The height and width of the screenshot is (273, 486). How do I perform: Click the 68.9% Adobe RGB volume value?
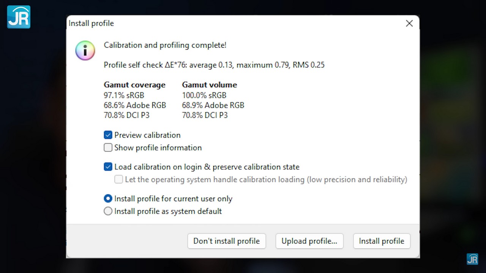213,105
